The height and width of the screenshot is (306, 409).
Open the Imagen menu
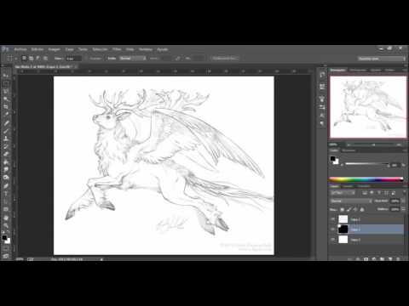[54, 49]
